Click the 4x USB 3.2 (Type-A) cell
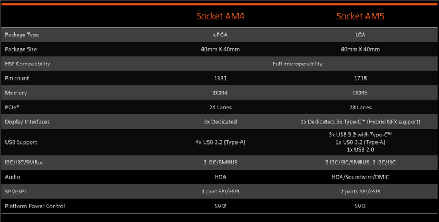439x222 pixels. point(221,142)
